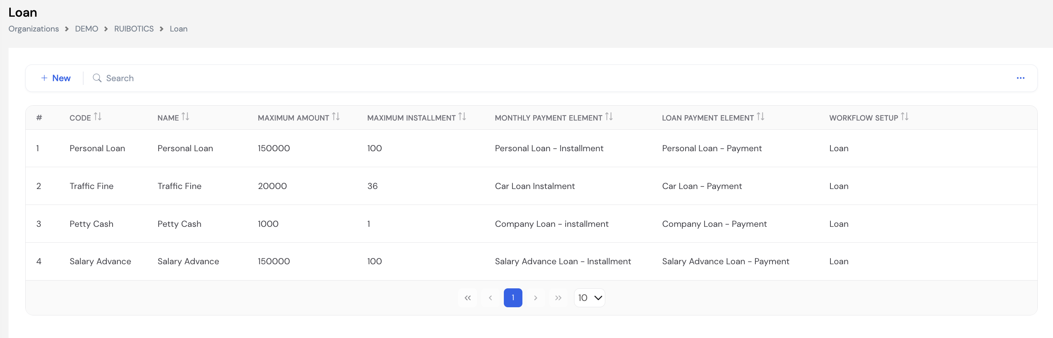This screenshot has height=338, width=1053.
Task: Click Car Loan - Payment cell
Action: (x=702, y=186)
